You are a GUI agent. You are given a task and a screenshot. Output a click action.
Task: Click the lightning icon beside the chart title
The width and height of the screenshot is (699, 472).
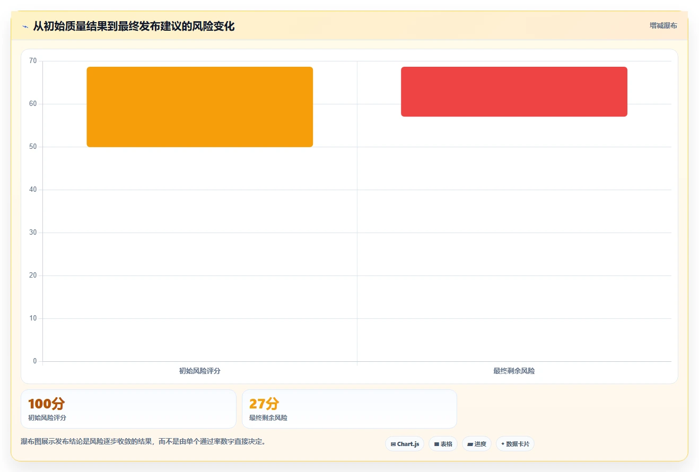tap(25, 26)
